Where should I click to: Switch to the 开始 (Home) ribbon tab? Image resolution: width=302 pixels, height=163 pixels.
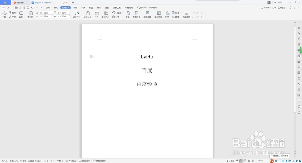pos(48,8)
